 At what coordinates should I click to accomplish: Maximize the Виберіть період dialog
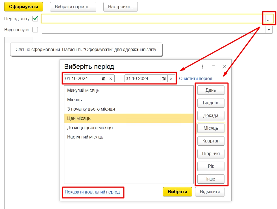pyautogui.click(x=213, y=67)
